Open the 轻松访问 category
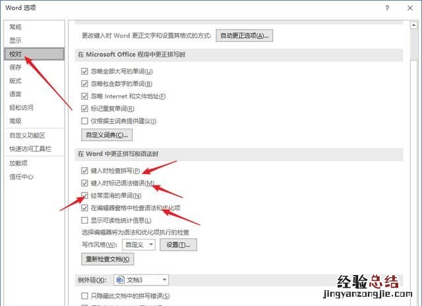This screenshot has height=306, width=422. [x=21, y=107]
